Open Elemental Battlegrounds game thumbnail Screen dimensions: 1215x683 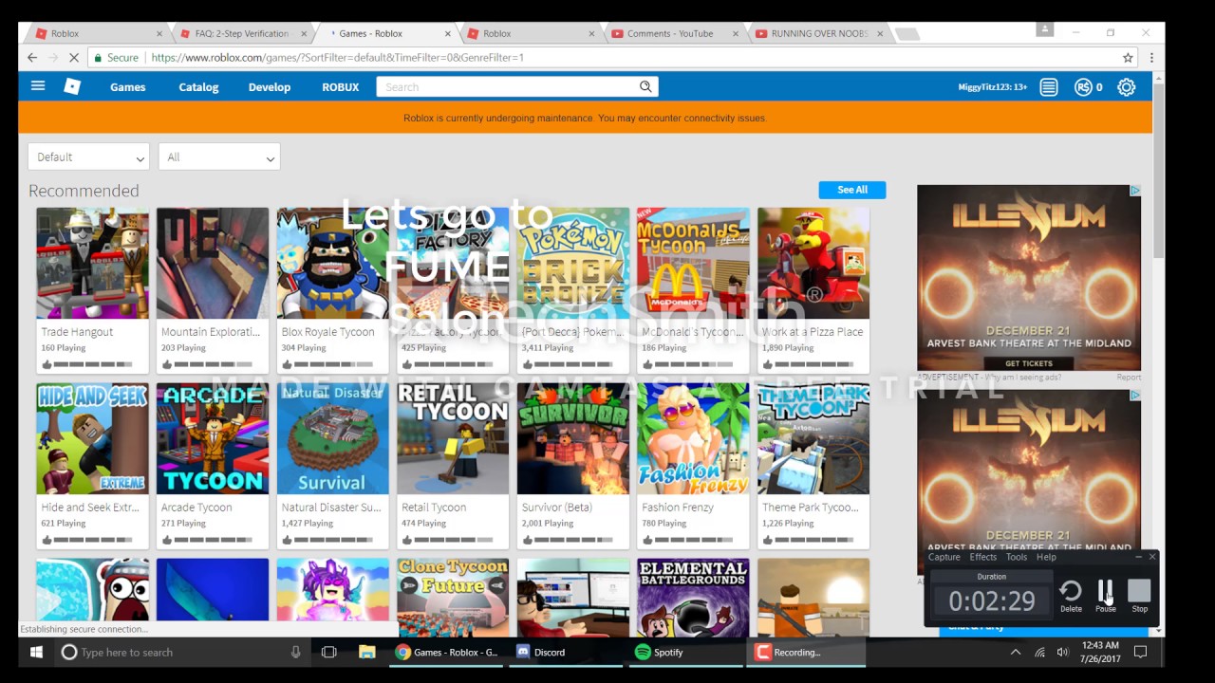(693, 597)
